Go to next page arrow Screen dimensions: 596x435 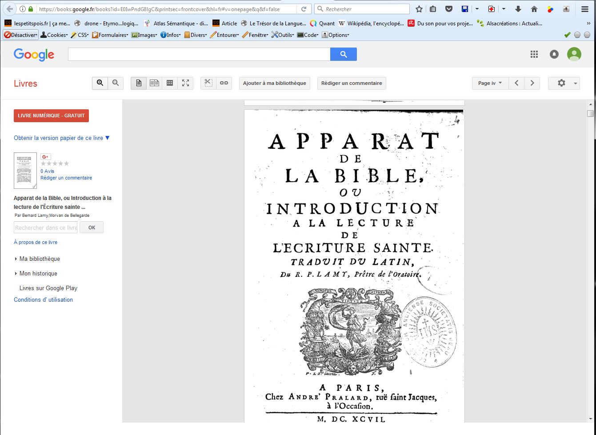point(532,83)
